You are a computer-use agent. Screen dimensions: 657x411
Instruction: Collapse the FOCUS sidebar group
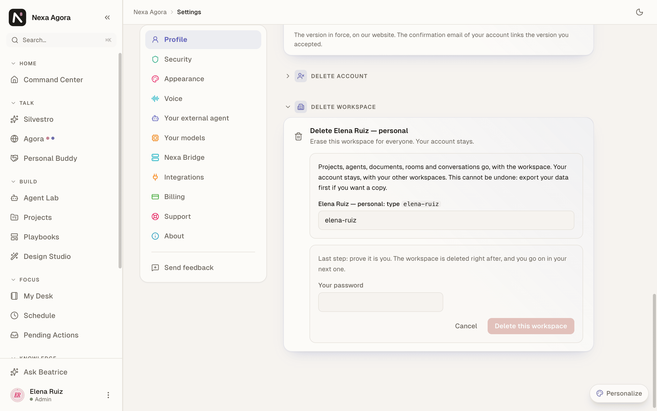[x=13, y=280]
